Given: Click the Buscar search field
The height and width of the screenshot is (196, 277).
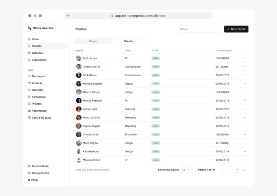Looking at the screenshot, I should tap(199, 29).
